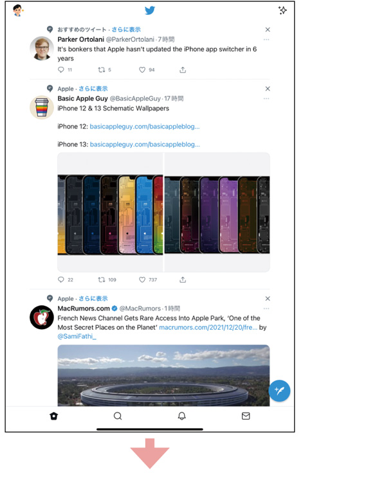Retweet Parker Ortolani's app switcher tweet
This screenshot has width=386, height=482.
click(100, 69)
